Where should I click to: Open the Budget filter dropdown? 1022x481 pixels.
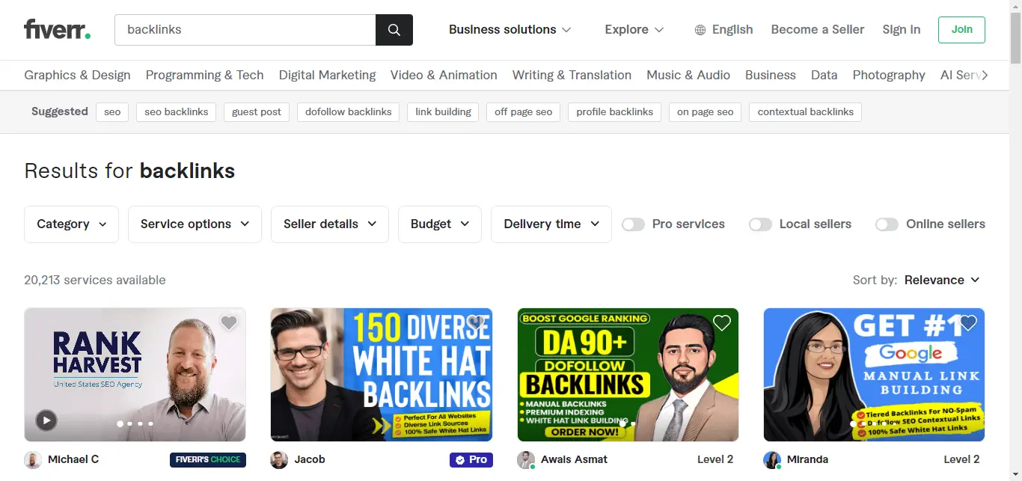point(440,224)
